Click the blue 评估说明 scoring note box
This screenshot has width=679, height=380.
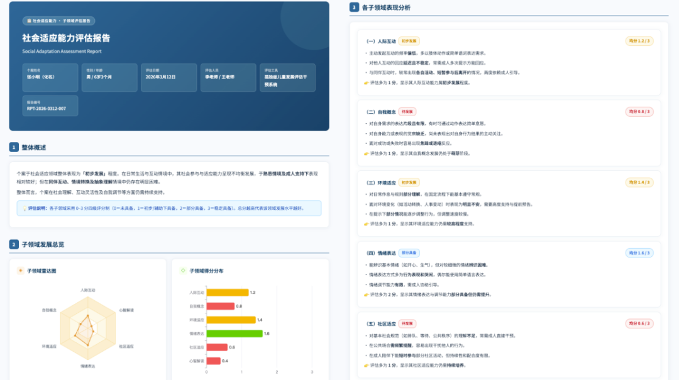169,208
